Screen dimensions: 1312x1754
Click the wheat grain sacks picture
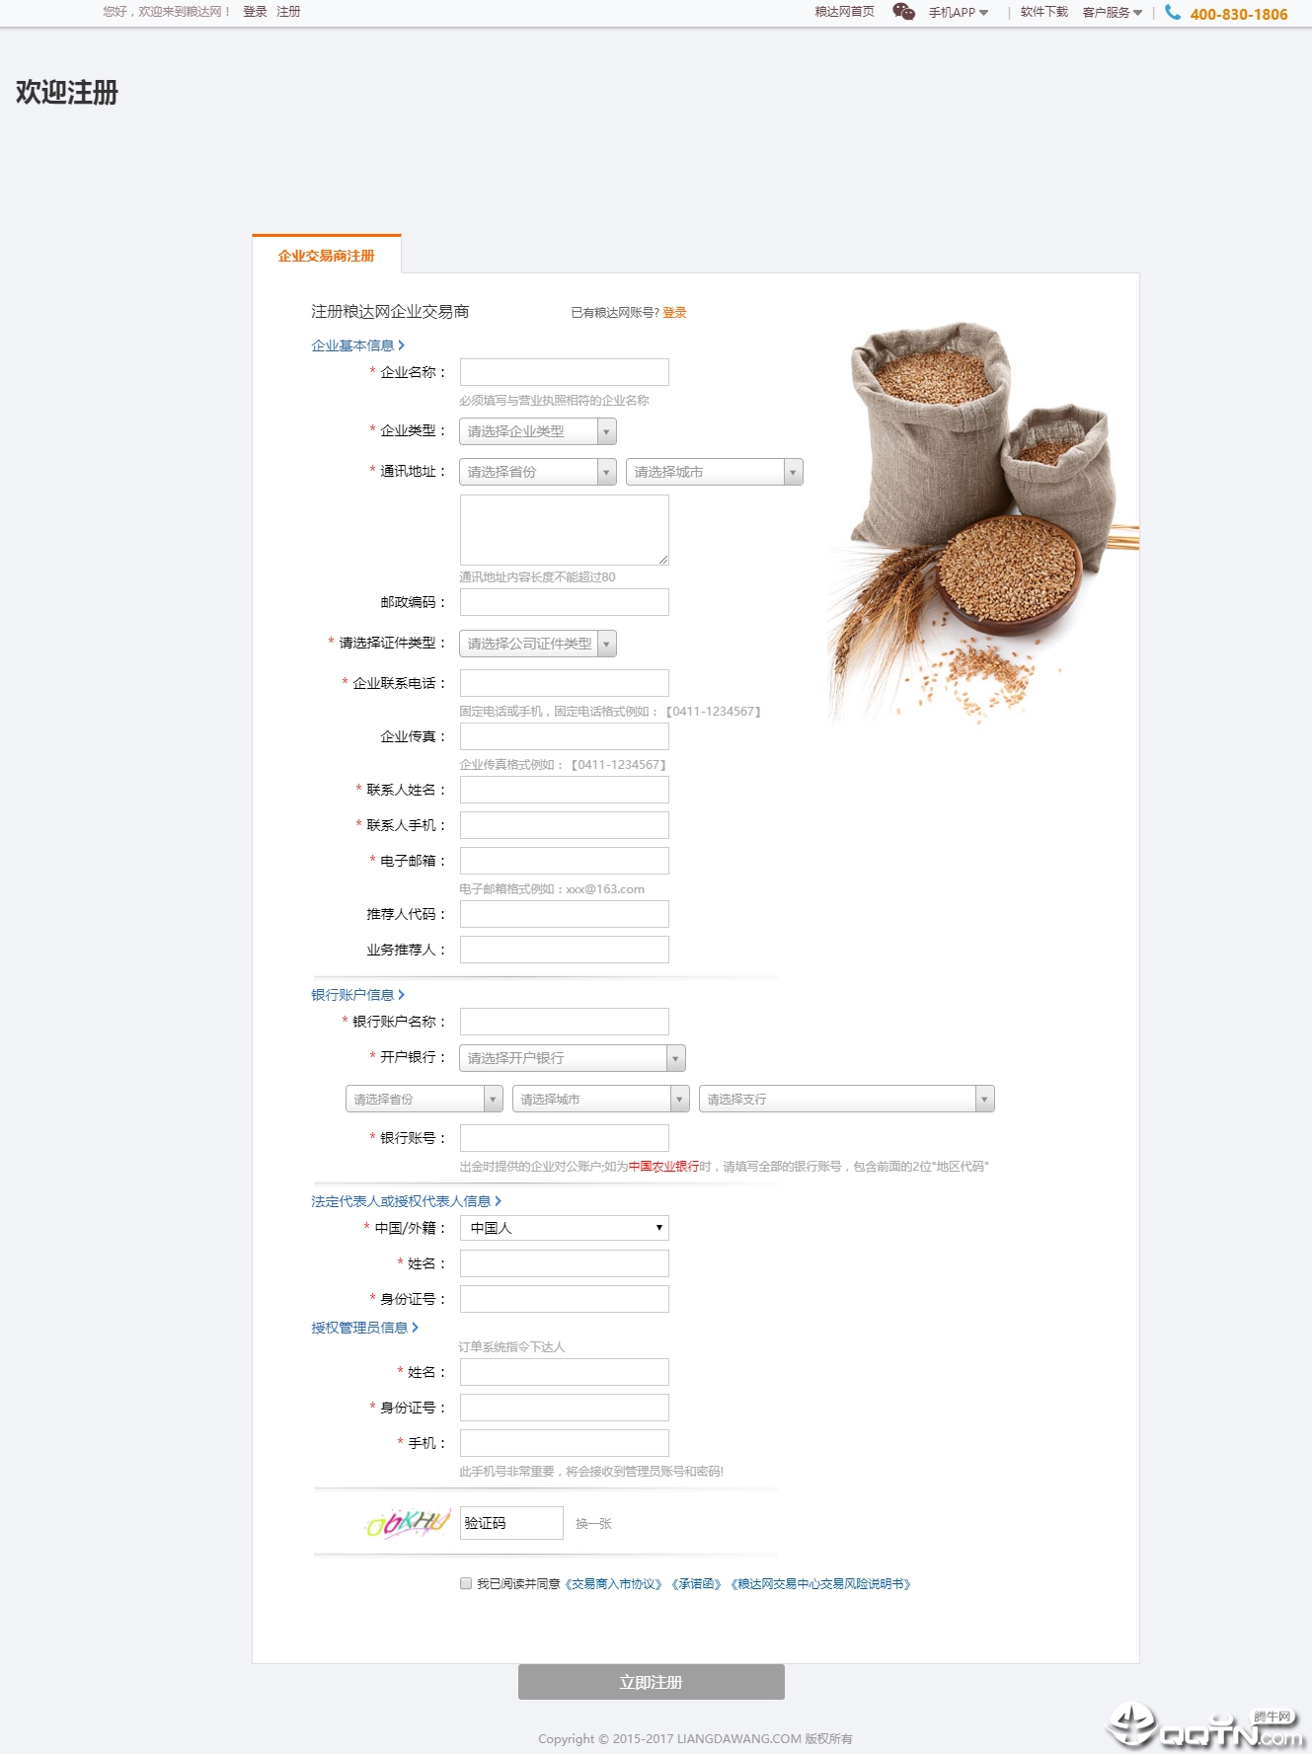tap(981, 518)
